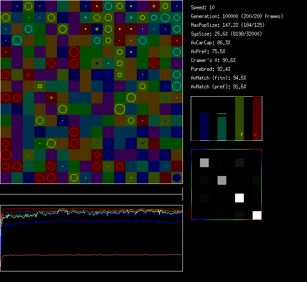Click the solid filled blue circle in the grid
The image size is (307, 282).
(177, 177)
